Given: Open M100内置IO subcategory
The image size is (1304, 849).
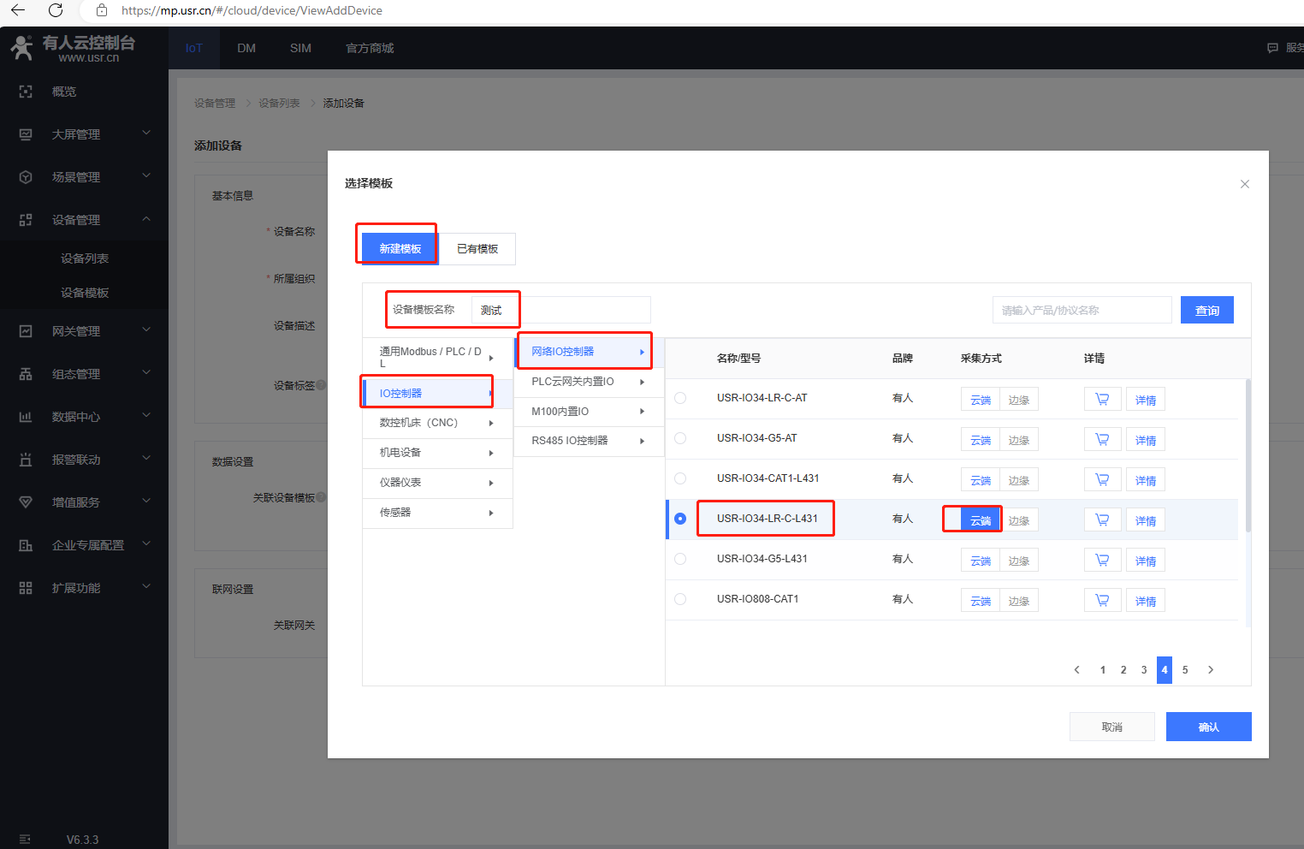Looking at the screenshot, I should [589, 412].
